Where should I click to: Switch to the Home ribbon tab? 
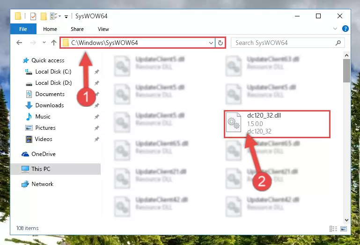coord(50,29)
